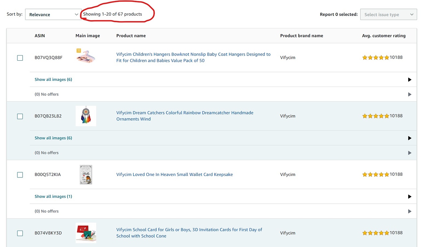Click the Product name column header
This screenshot has height=247, width=422.
[x=131, y=36]
